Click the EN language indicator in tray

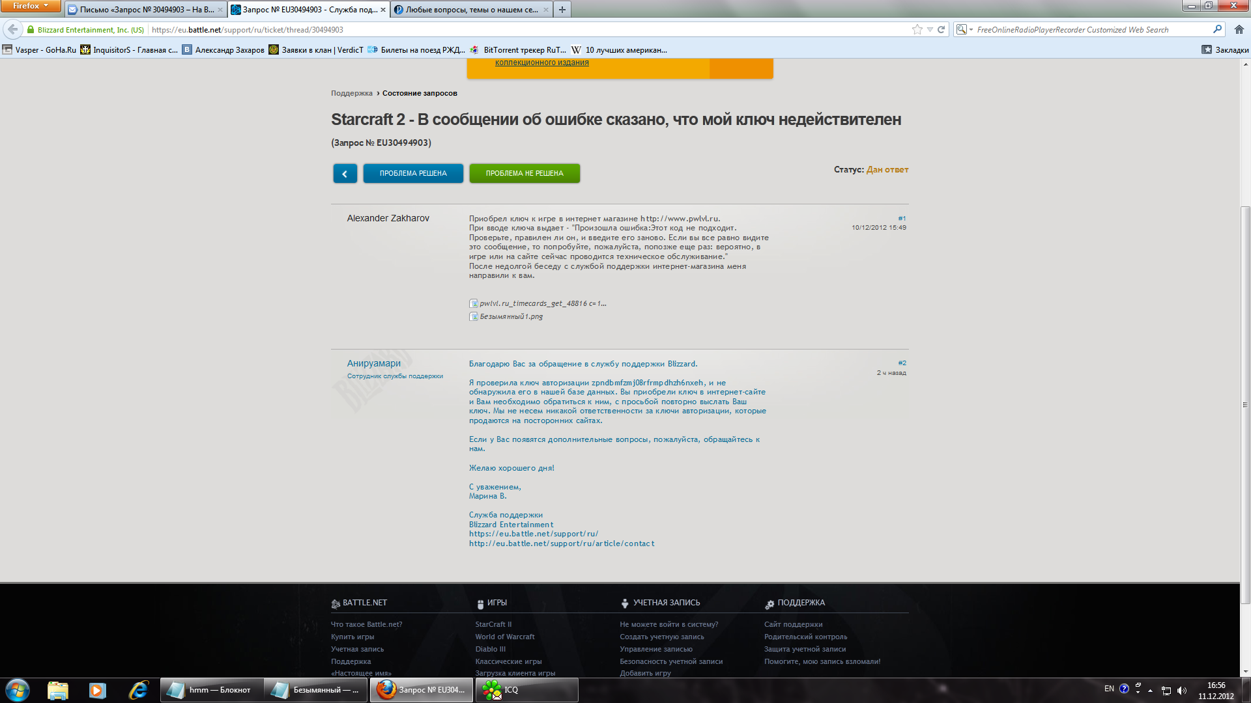[x=1109, y=689]
